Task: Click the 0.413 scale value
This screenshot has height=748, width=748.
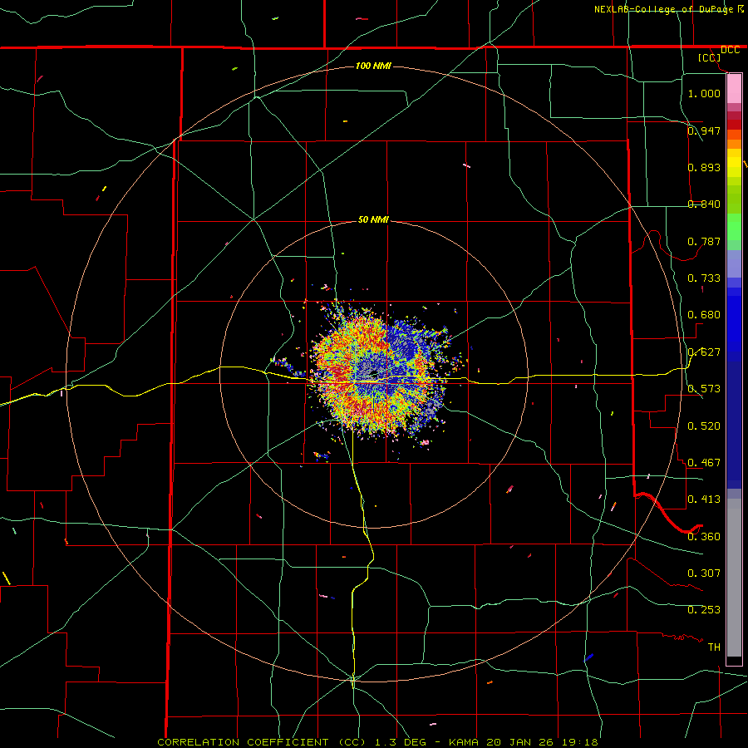Action: 704,499
